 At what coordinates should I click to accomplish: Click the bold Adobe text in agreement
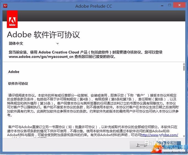pos(14,72)
